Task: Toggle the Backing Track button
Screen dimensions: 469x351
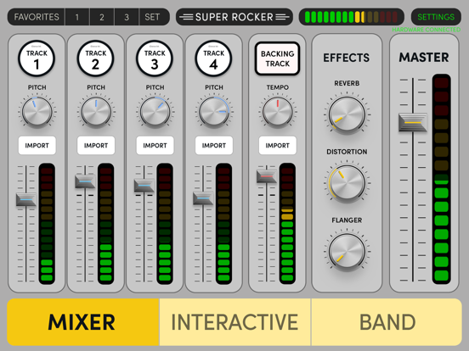Action: click(277, 58)
